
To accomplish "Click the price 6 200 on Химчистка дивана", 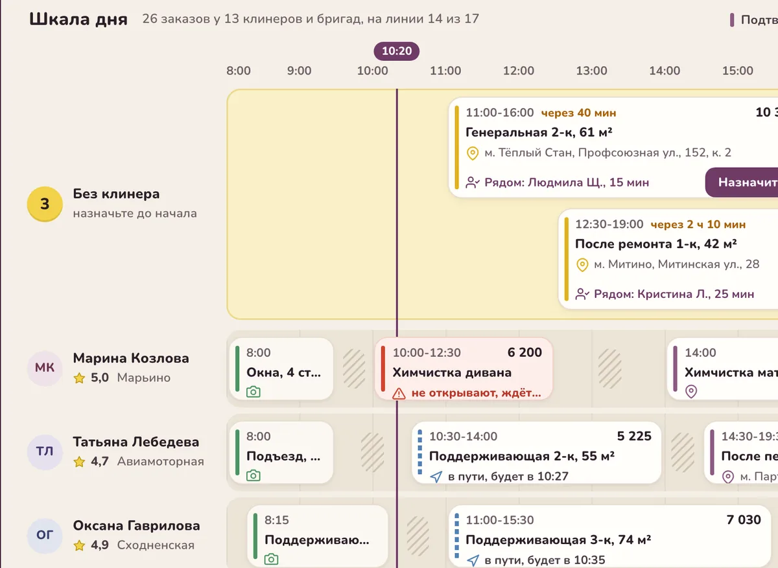I will (x=525, y=353).
